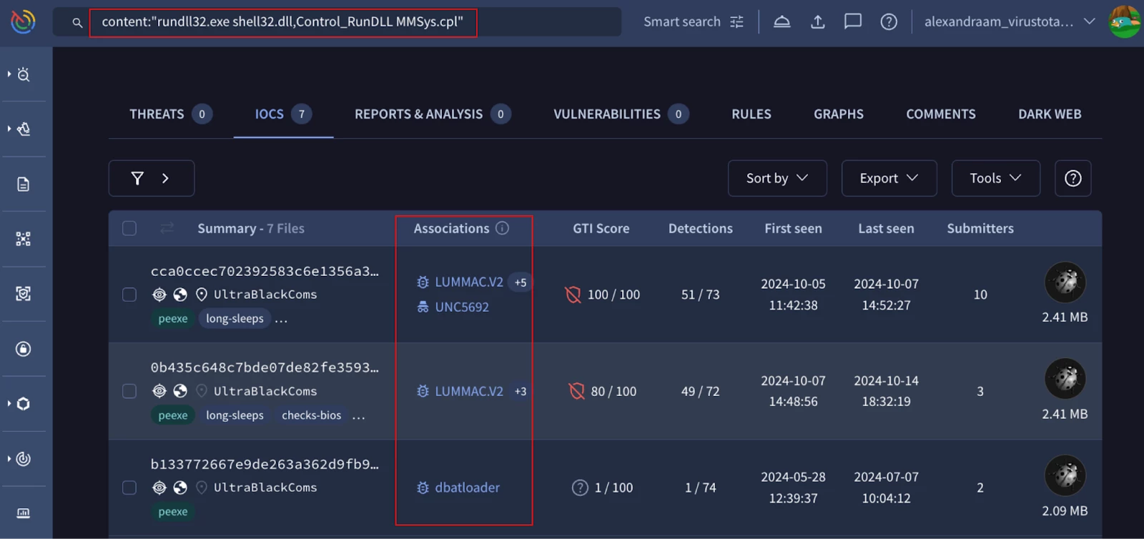
Task: Open the chat feedback icon
Action: click(853, 22)
